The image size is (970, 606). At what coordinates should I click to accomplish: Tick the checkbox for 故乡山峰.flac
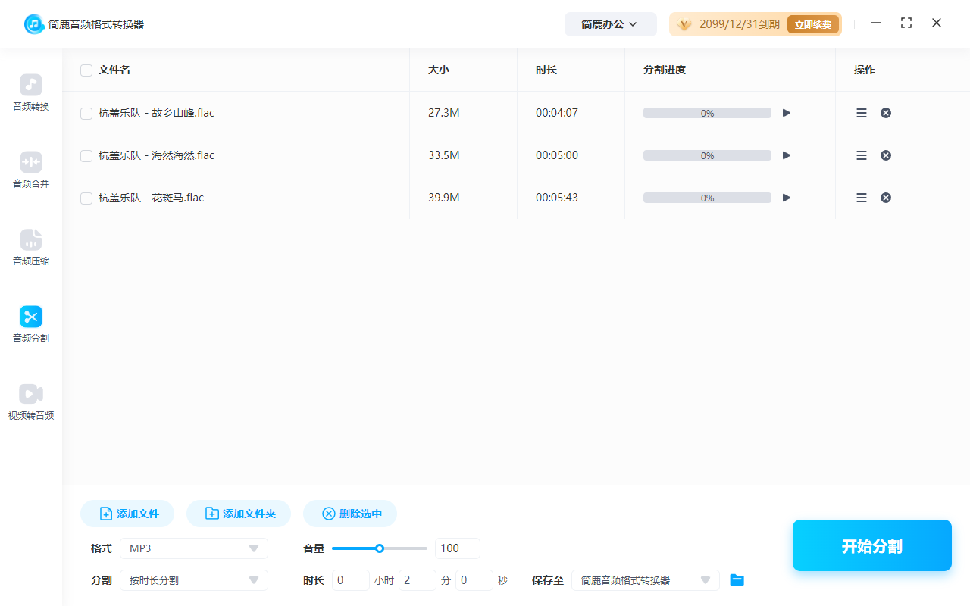tap(86, 112)
